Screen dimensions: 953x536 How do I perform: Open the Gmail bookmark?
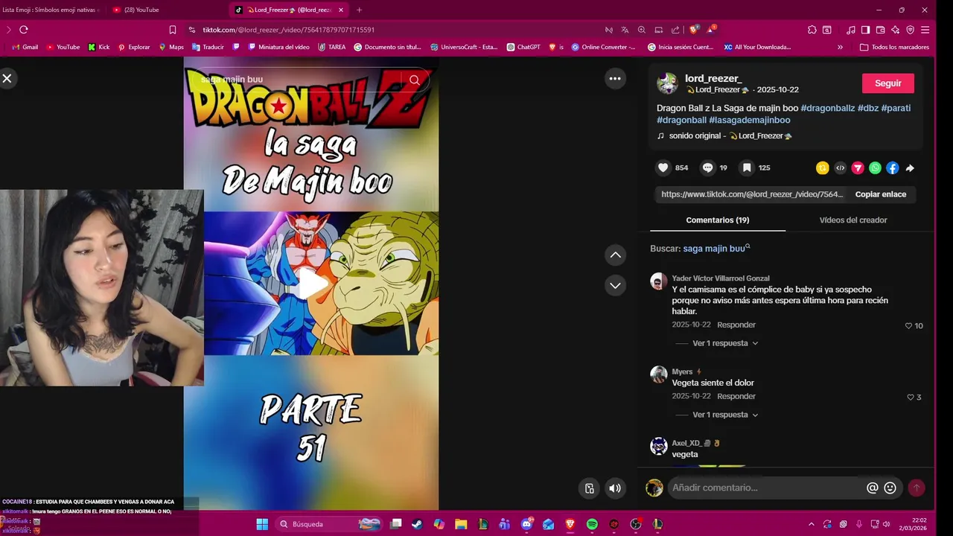pos(25,47)
